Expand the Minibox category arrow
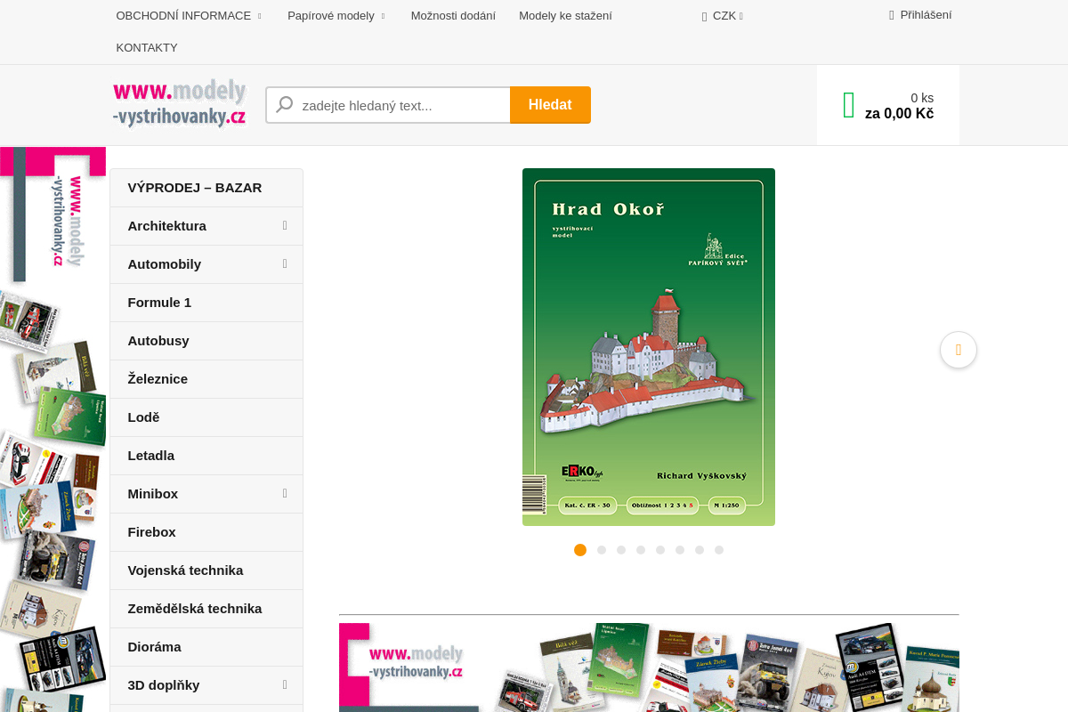This screenshot has width=1068, height=712. tap(285, 494)
